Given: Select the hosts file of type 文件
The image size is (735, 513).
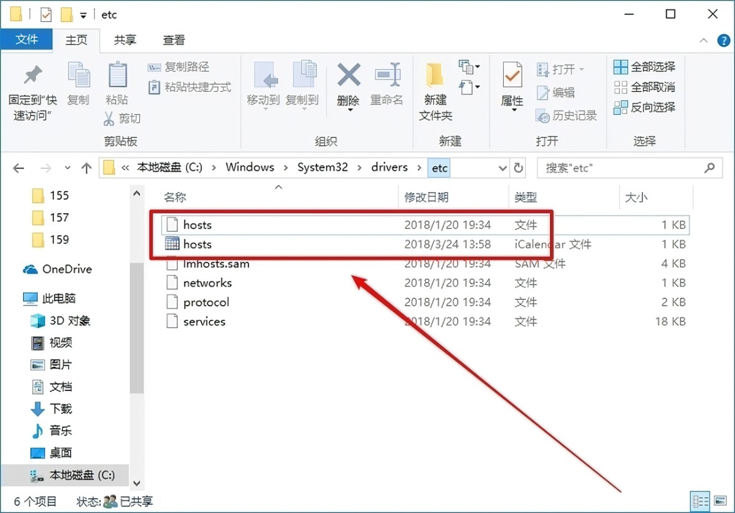Looking at the screenshot, I should point(425,225).
